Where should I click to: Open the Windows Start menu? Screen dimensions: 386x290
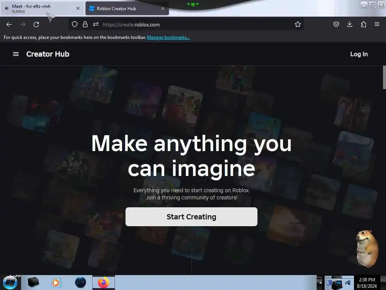point(10,282)
